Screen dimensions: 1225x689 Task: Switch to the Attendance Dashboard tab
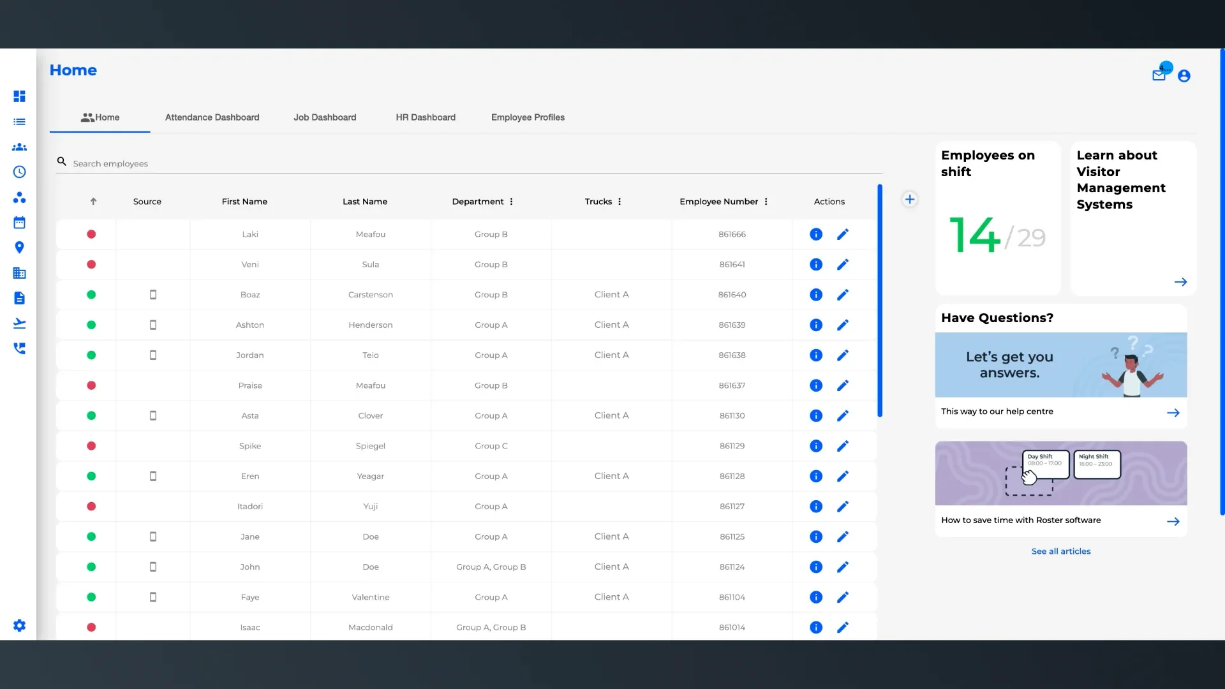(x=212, y=117)
